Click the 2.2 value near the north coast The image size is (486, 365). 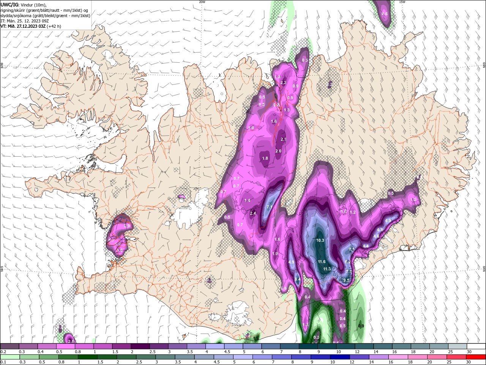(283, 83)
